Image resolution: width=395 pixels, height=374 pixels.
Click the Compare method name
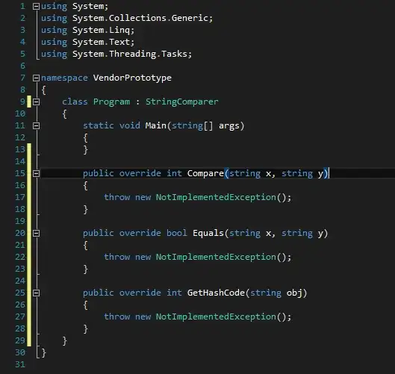pyautogui.click(x=205, y=173)
